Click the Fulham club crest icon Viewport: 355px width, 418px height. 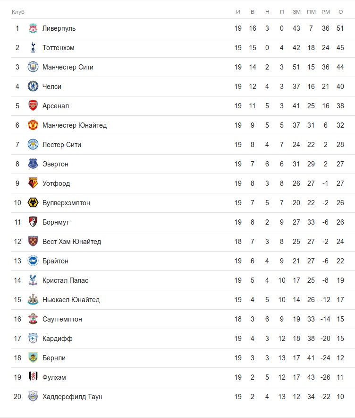coord(33,377)
